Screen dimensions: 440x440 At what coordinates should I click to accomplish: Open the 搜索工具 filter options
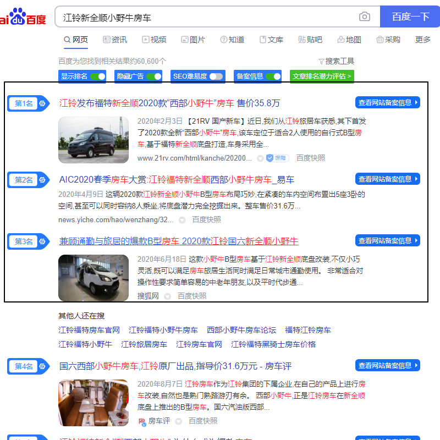coord(336,61)
